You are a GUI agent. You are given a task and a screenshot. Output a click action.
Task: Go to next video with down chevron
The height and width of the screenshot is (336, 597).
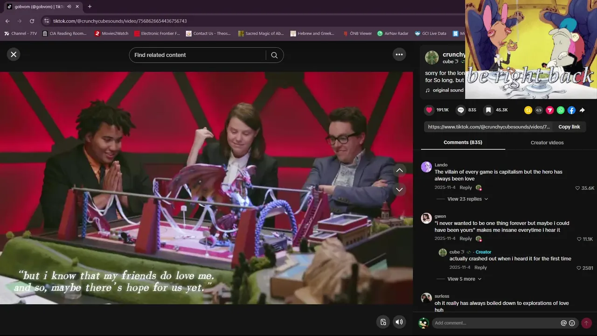(400, 189)
